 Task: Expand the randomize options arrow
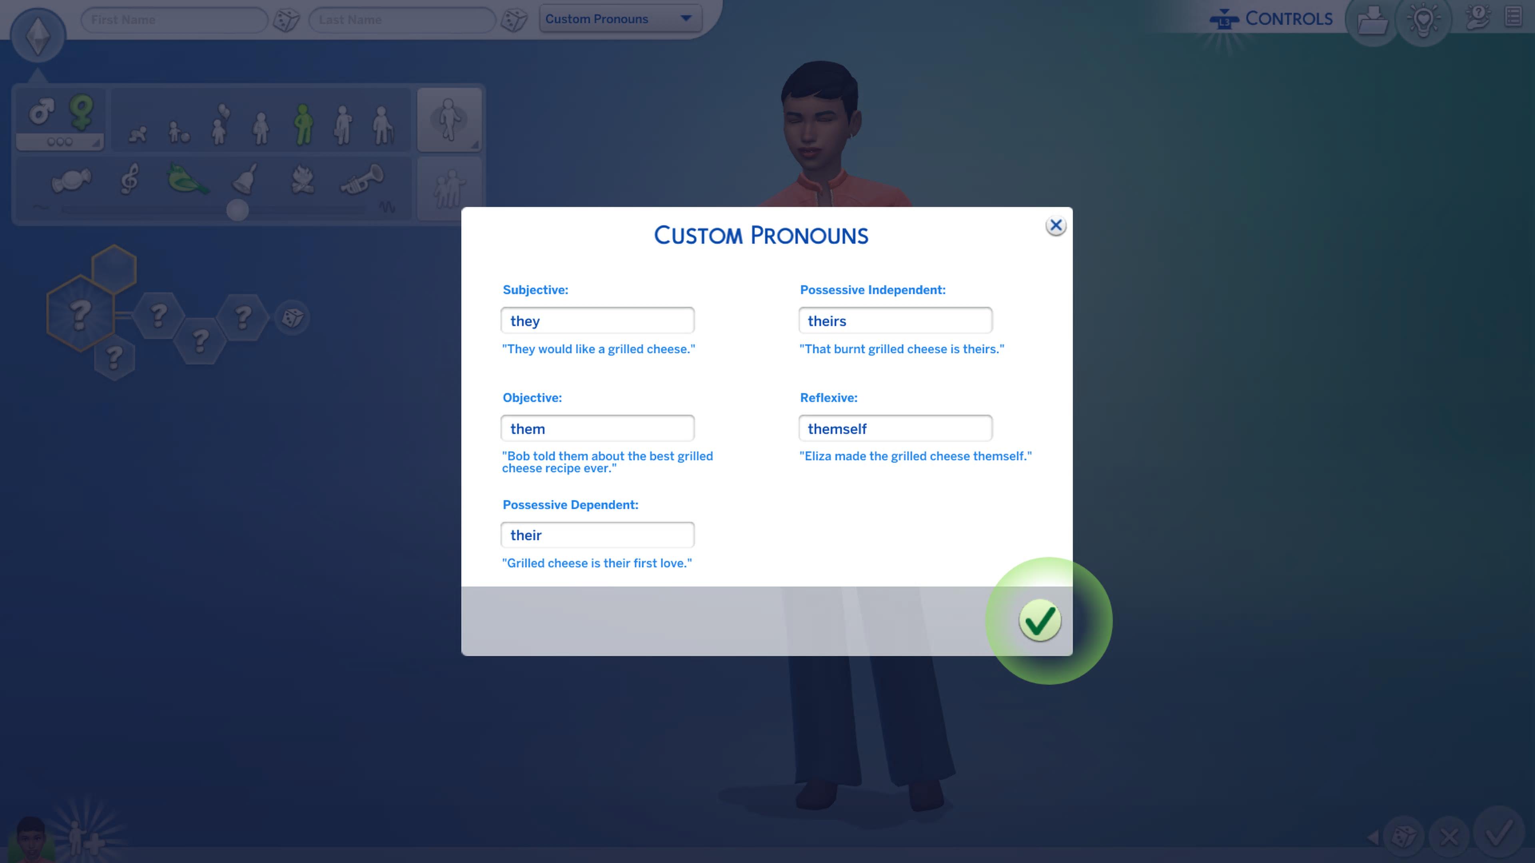pos(1373,837)
